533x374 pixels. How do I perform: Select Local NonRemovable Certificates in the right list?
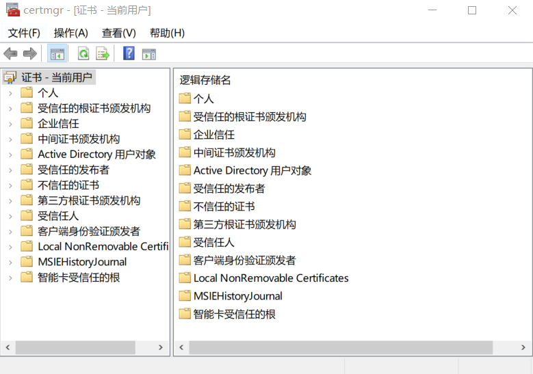click(271, 278)
